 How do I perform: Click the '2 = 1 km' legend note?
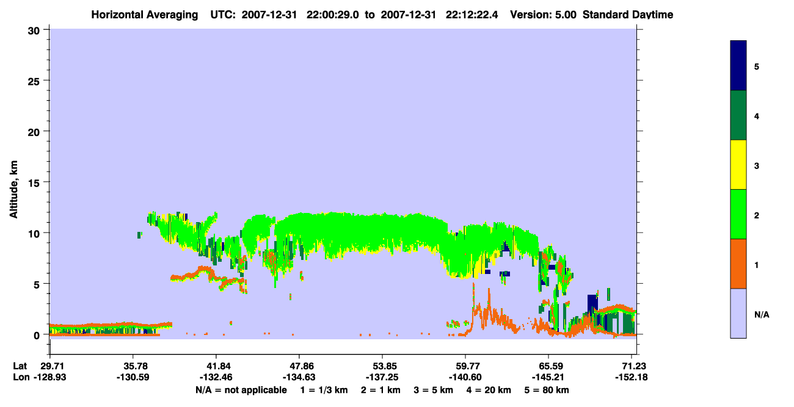[382, 390]
